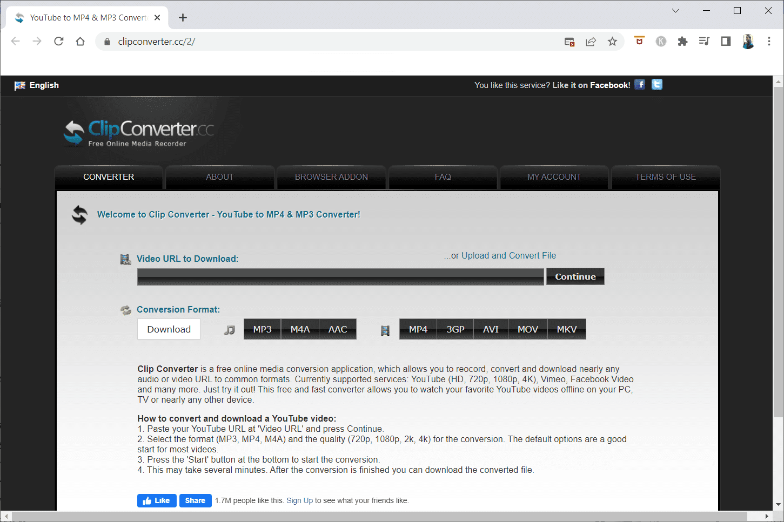This screenshot has height=522, width=784.
Task: Open Upload and Convert File link
Action: tap(508, 256)
